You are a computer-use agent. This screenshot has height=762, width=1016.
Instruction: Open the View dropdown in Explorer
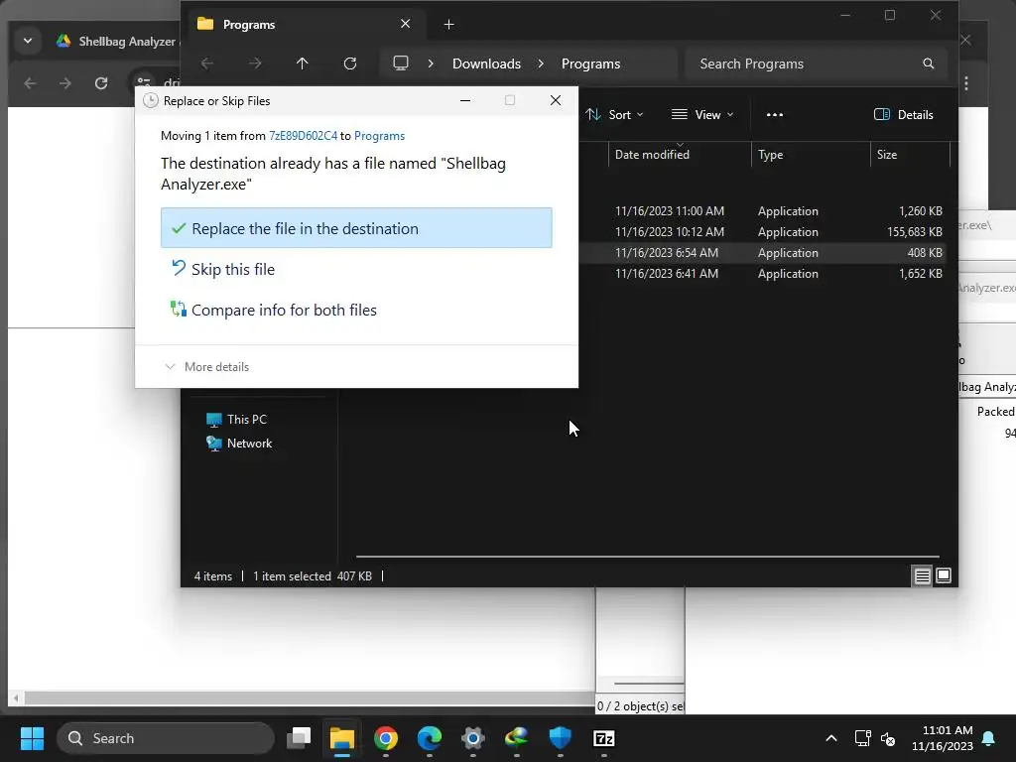coord(702,115)
